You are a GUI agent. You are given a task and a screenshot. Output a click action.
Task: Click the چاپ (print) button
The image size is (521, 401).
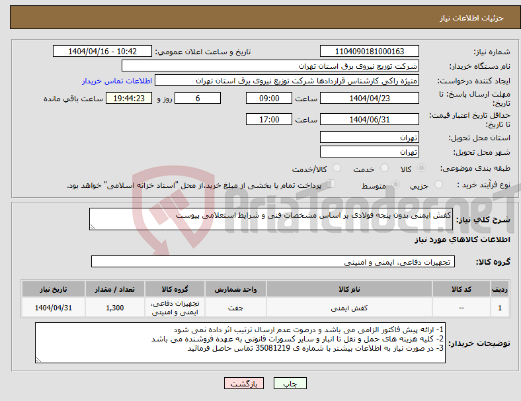290,383
